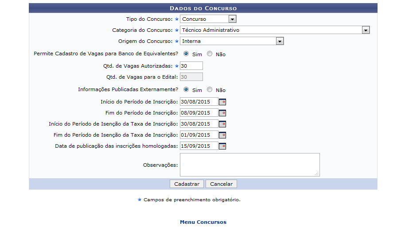The image size is (409, 230).
Task: Open calendar for Início do Período de Inscrição
Action: coord(222,102)
